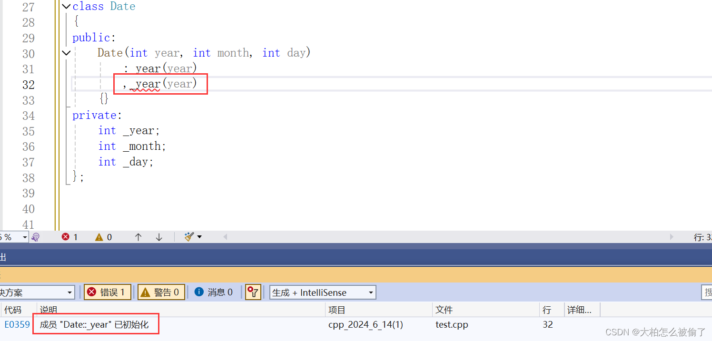Click the test.cpp file cell
The height and width of the screenshot is (341, 712).
[452, 325]
